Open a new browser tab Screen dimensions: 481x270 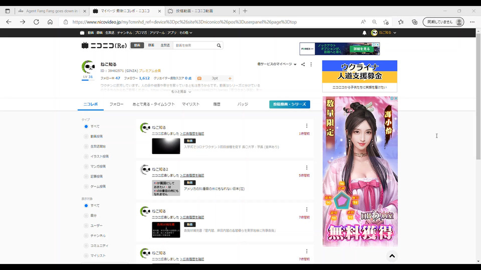tap(245, 11)
